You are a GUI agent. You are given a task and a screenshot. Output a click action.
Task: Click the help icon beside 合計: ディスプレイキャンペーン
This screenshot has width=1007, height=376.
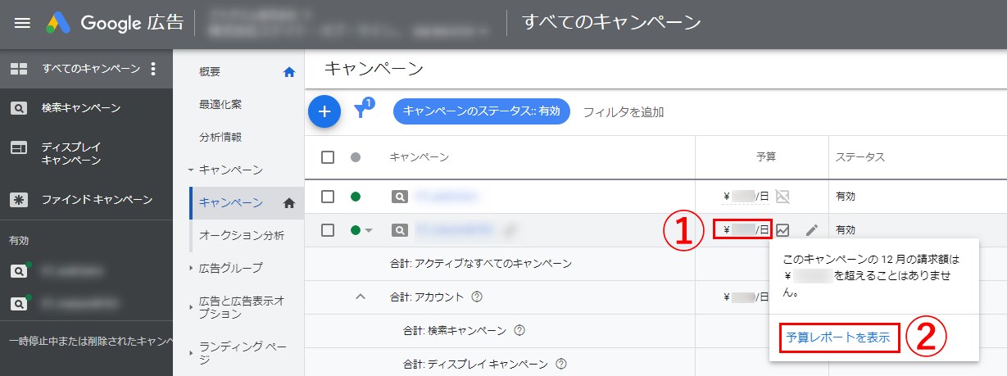[x=561, y=364]
